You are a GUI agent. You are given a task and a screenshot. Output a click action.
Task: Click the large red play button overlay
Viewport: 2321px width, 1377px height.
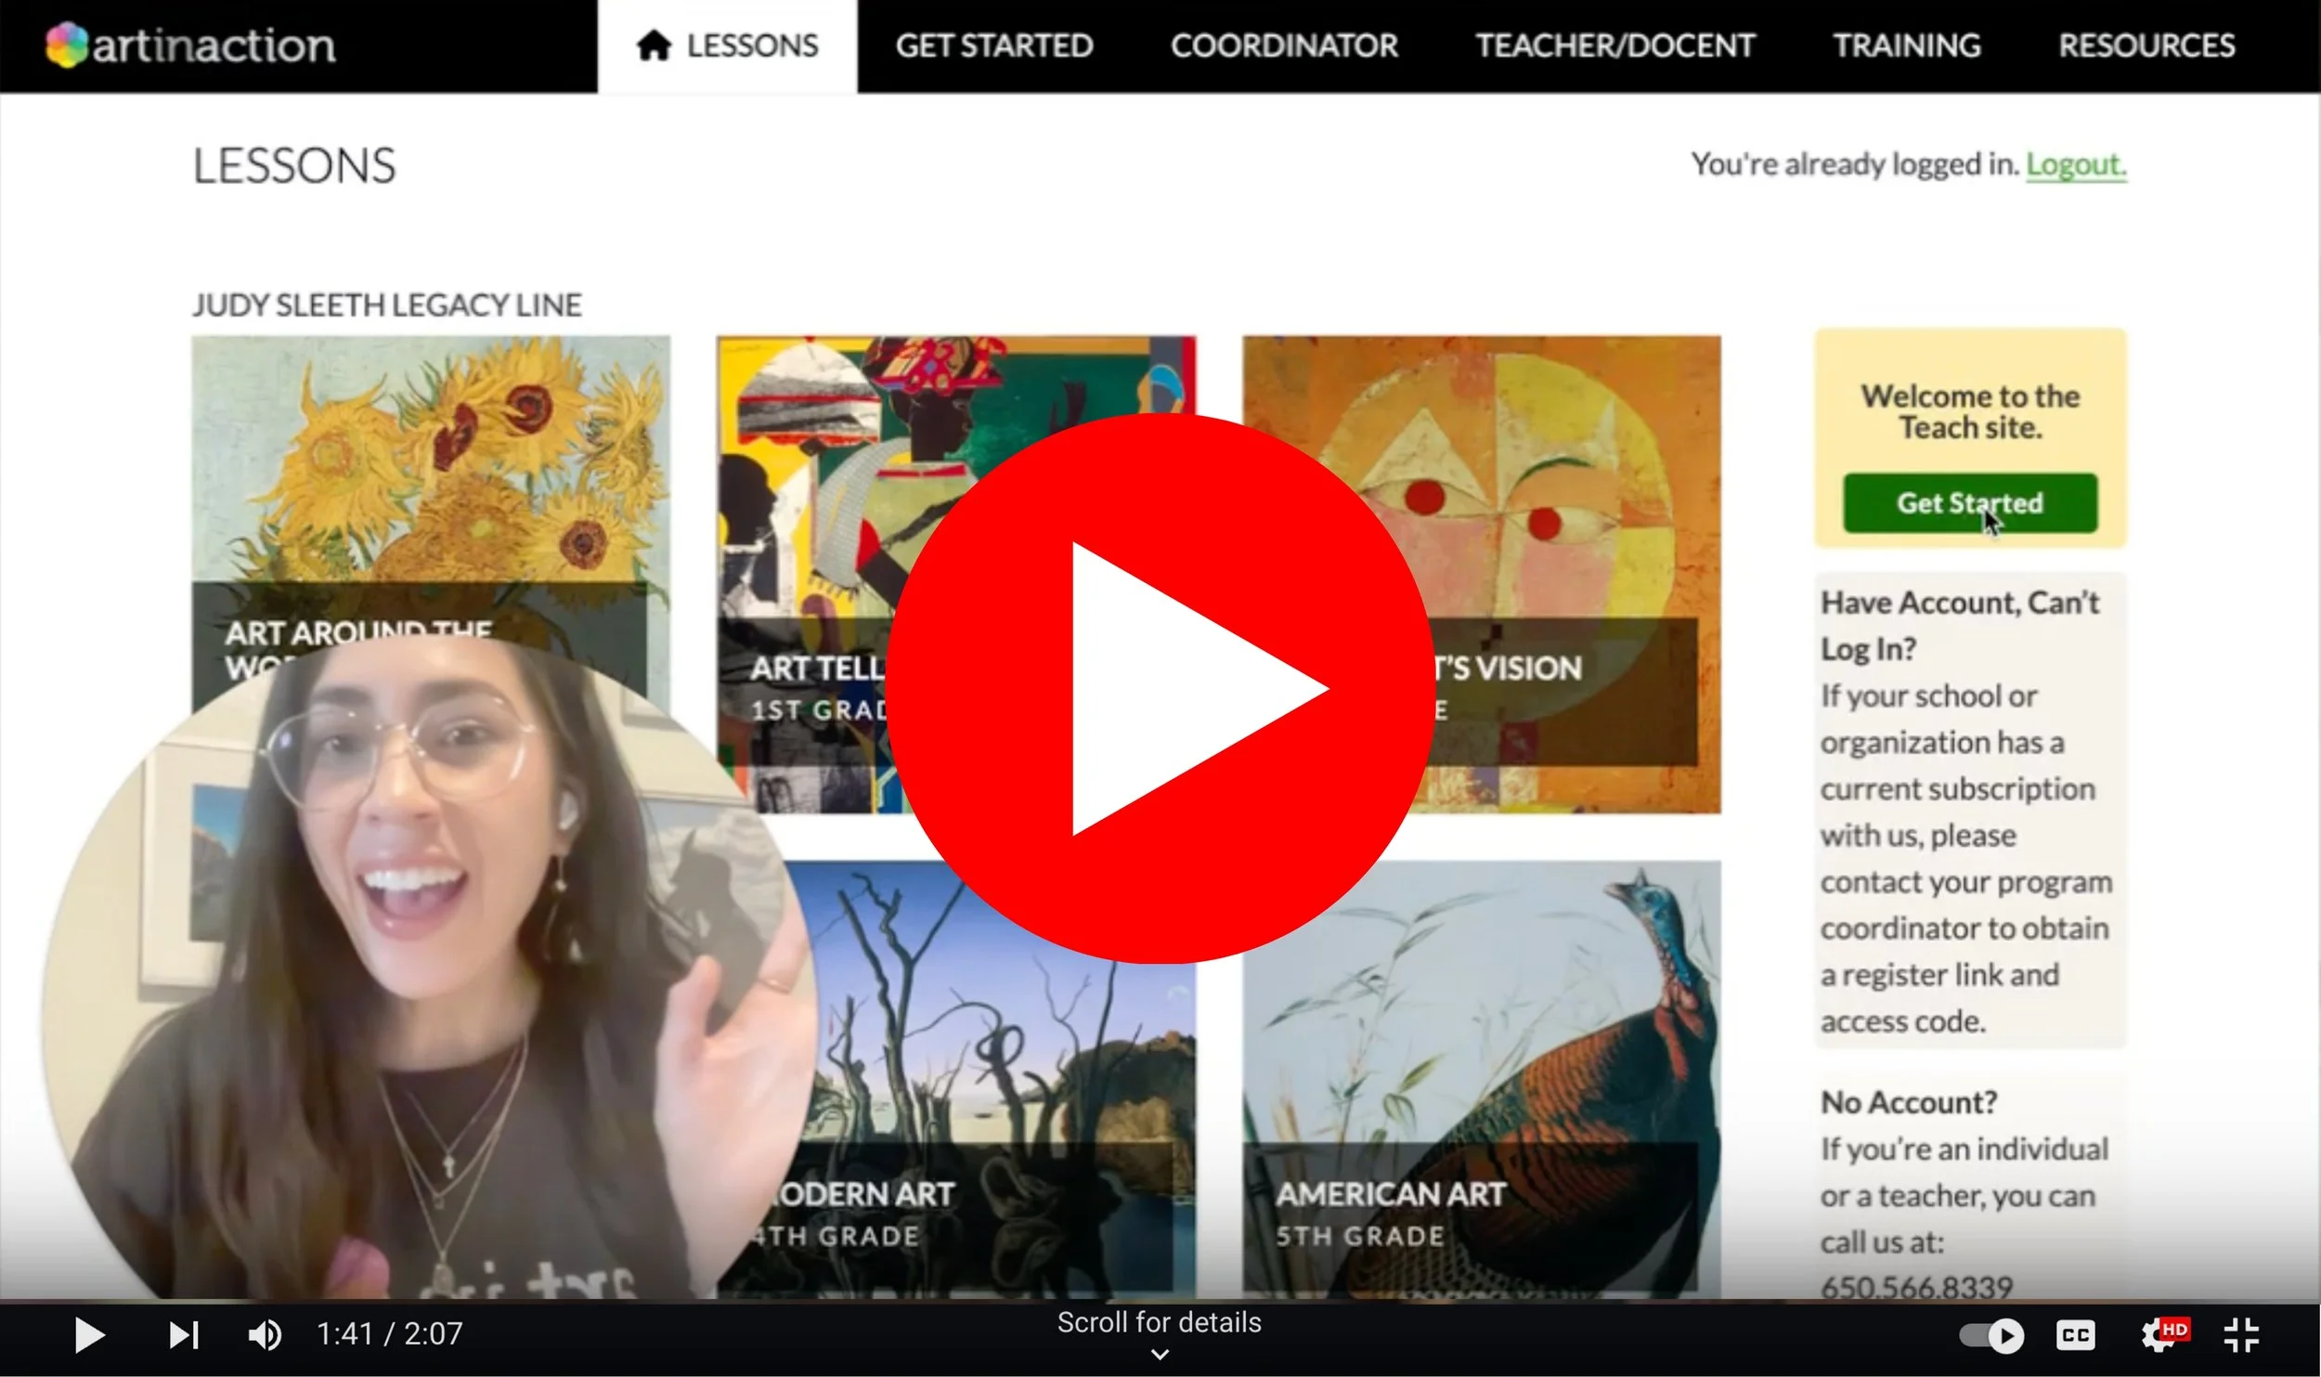(x=1160, y=688)
